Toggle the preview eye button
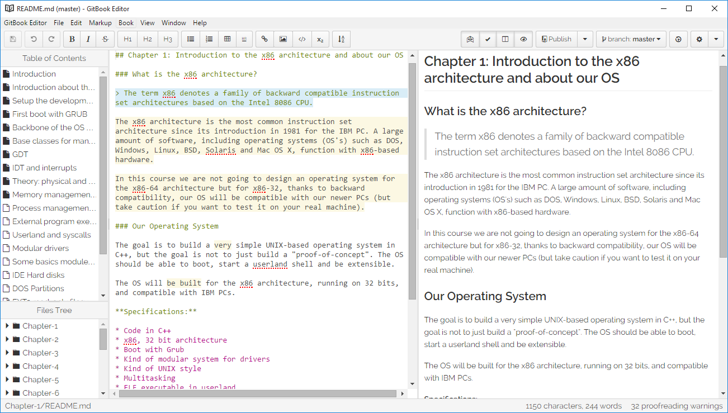This screenshot has height=413, width=728. coord(523,39)
